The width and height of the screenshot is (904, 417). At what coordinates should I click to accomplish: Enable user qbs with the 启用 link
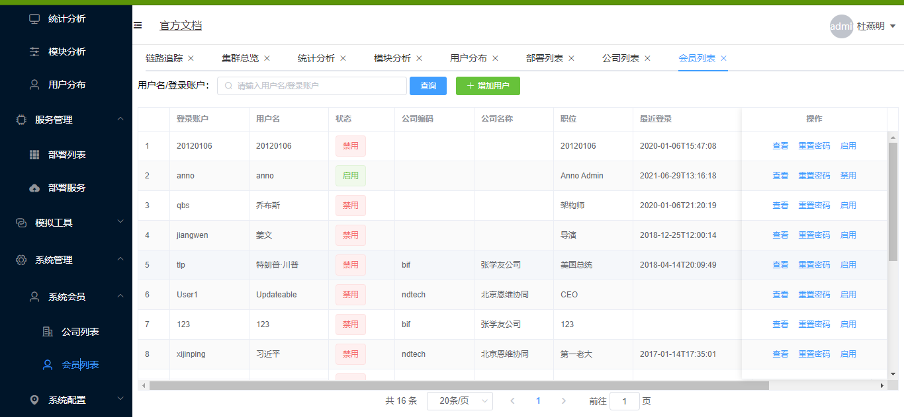point(848,205)
